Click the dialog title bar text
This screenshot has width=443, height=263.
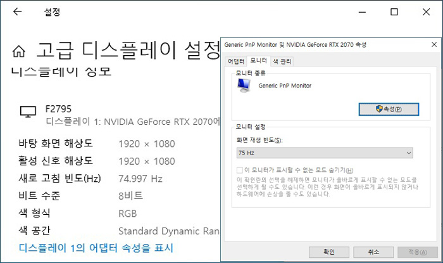click(296, 45)
